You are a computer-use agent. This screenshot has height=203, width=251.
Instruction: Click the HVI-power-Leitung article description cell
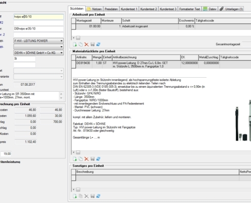(147, 64)
